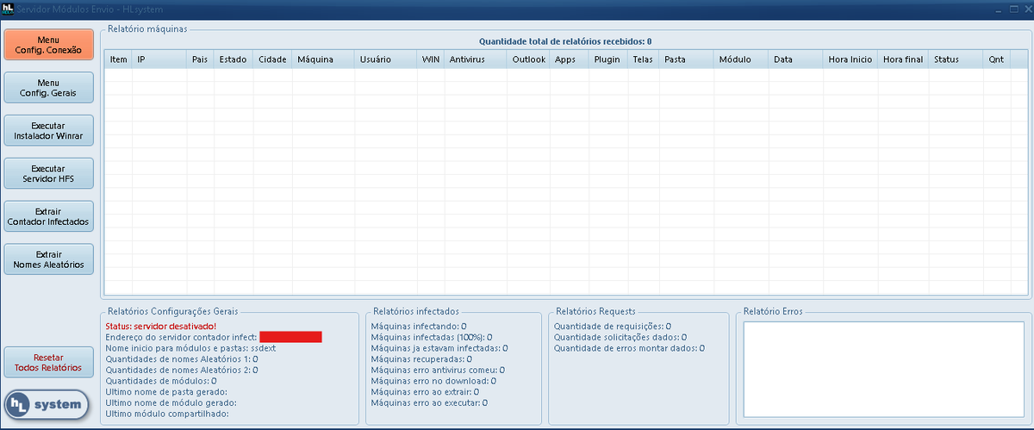Click the Módulo column header
The image size is (1034, 430).
pos(741,59)
